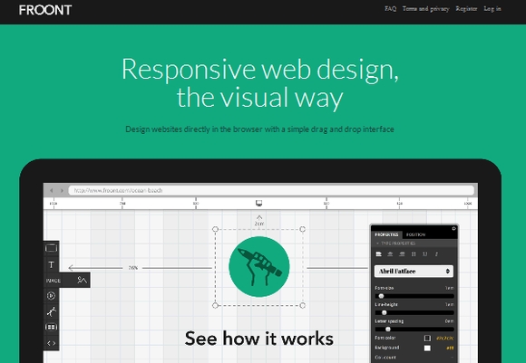This screenshot has width=526, height=363.
Task: Select the container box tool in sidebar
Action: click(52, 248)
